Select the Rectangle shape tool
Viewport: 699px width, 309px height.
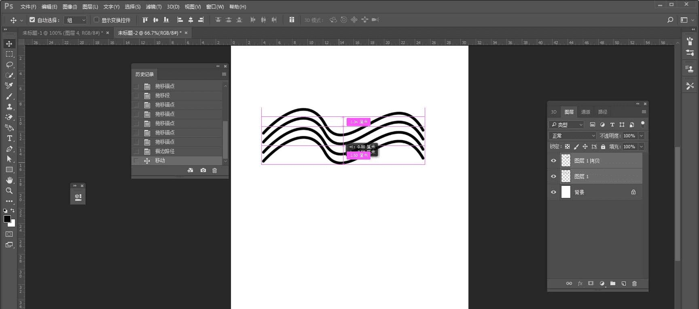click(9, 170)
